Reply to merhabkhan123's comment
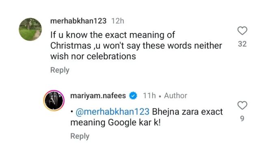266x153 pixels. pos(60,70)
